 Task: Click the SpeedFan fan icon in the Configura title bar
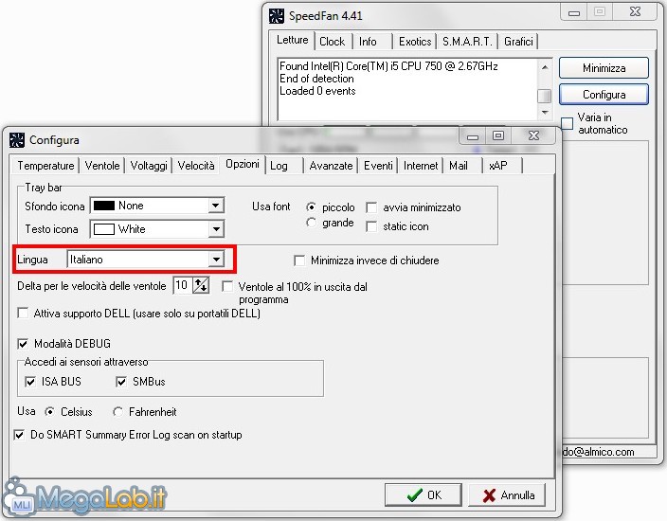click(x=17, y=140)
